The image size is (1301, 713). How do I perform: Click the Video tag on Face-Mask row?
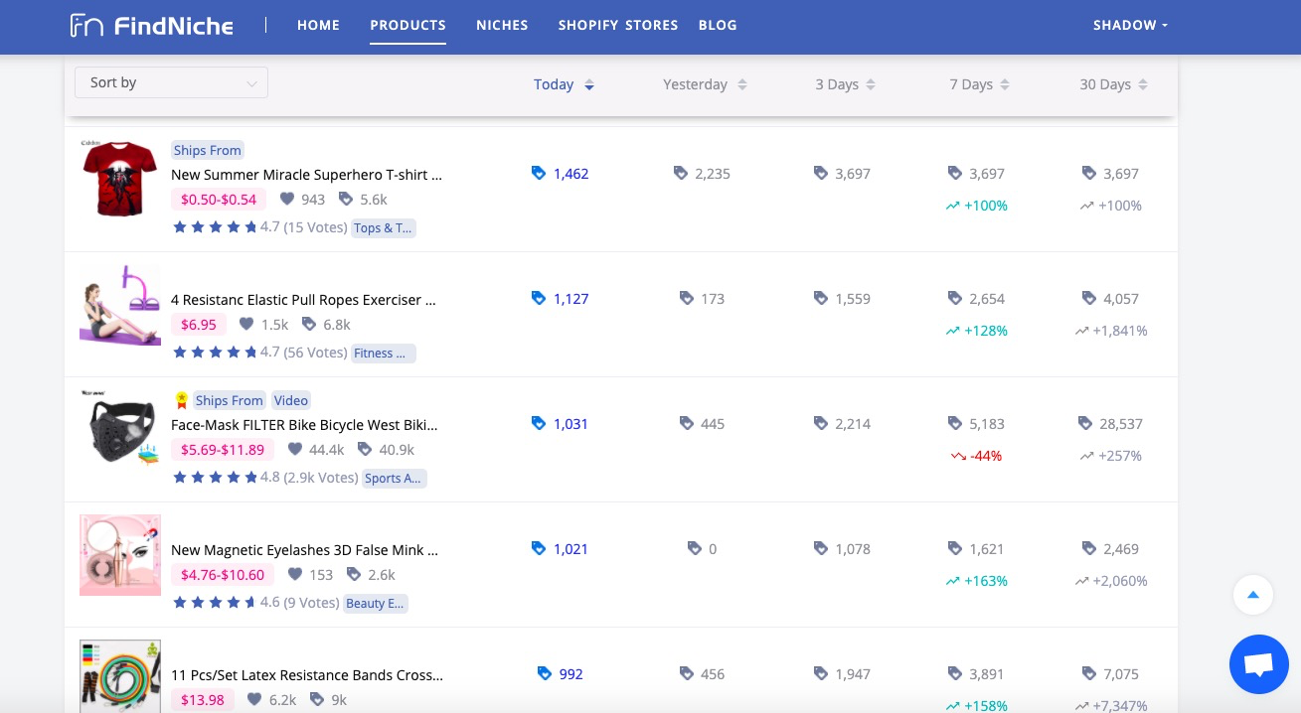[291, 400]
